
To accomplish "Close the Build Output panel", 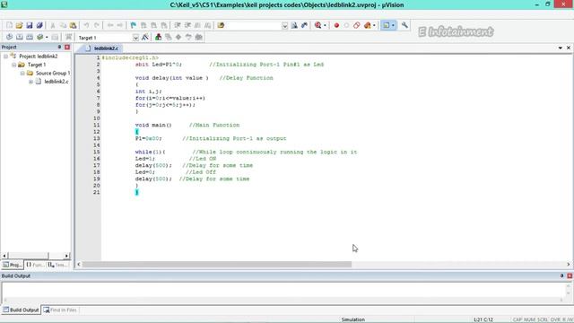I will pyautogui.click(x=570, y=275).
